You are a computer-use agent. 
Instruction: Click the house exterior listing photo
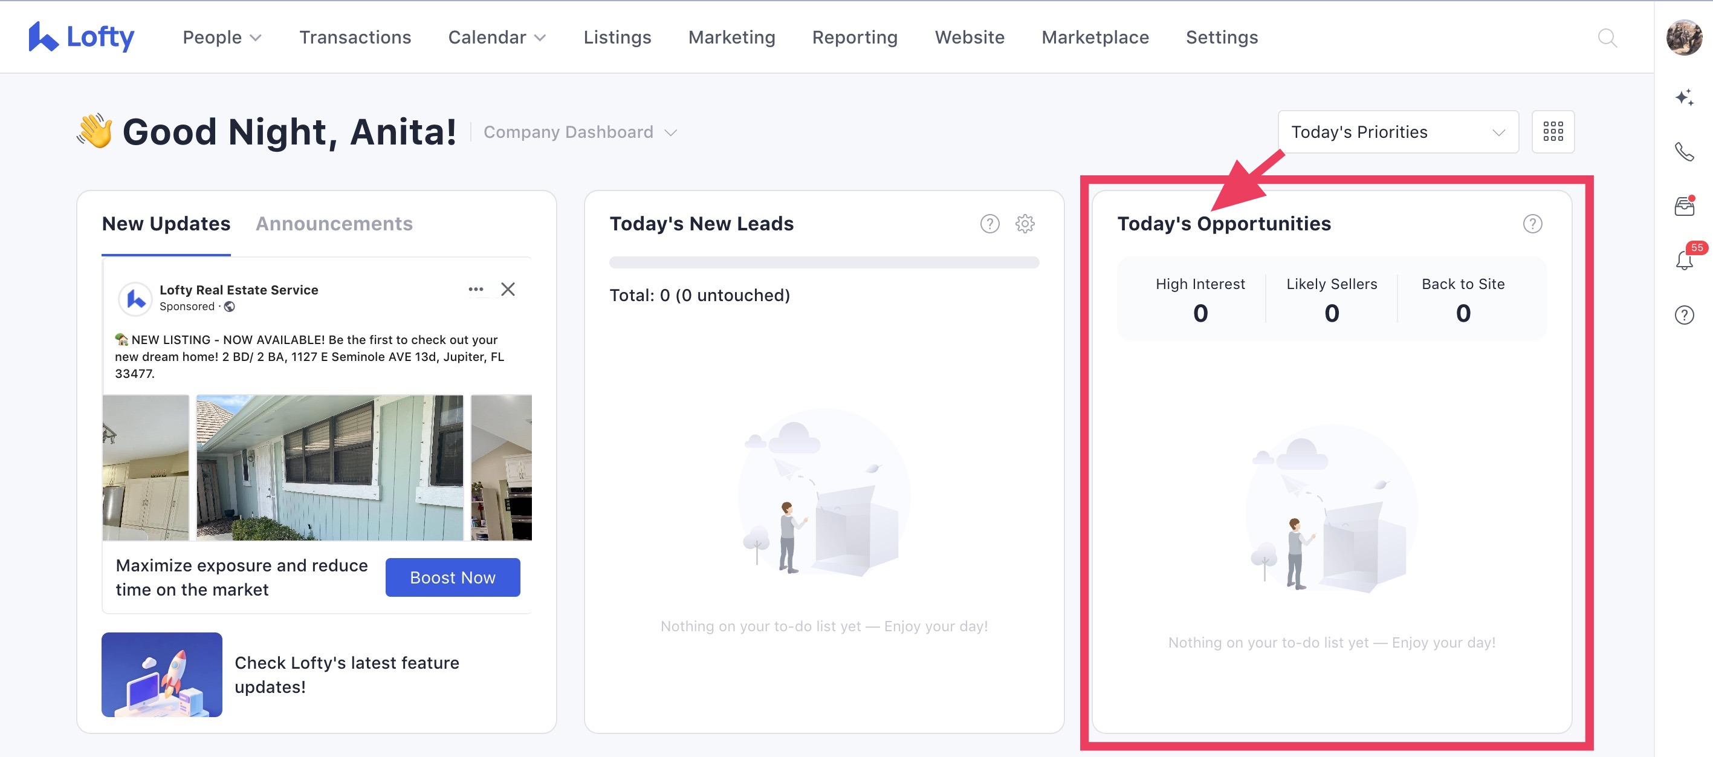[329, 467]
